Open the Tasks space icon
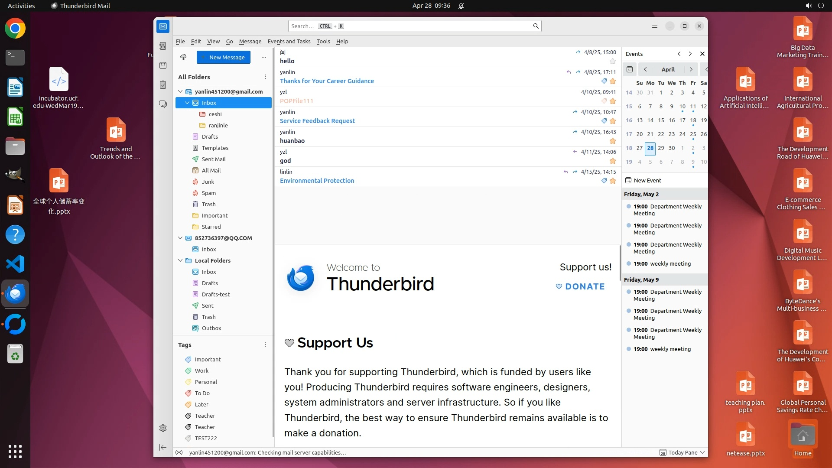 click(163, 85)
